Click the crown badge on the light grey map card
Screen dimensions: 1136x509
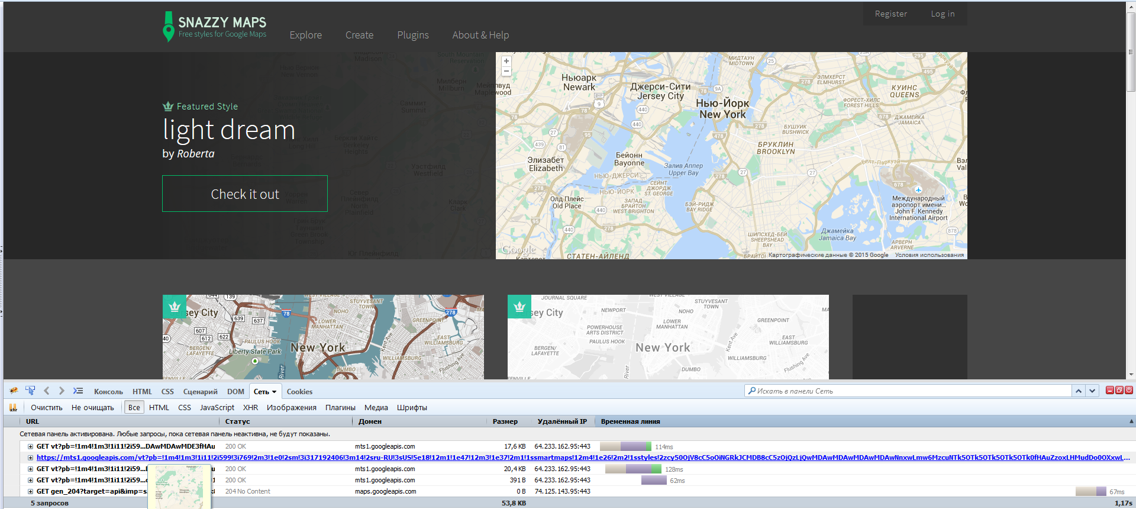[x=519, y=307]
